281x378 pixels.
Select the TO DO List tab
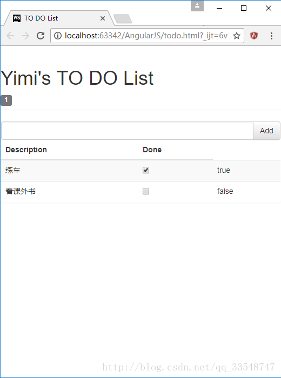(59, 18)
